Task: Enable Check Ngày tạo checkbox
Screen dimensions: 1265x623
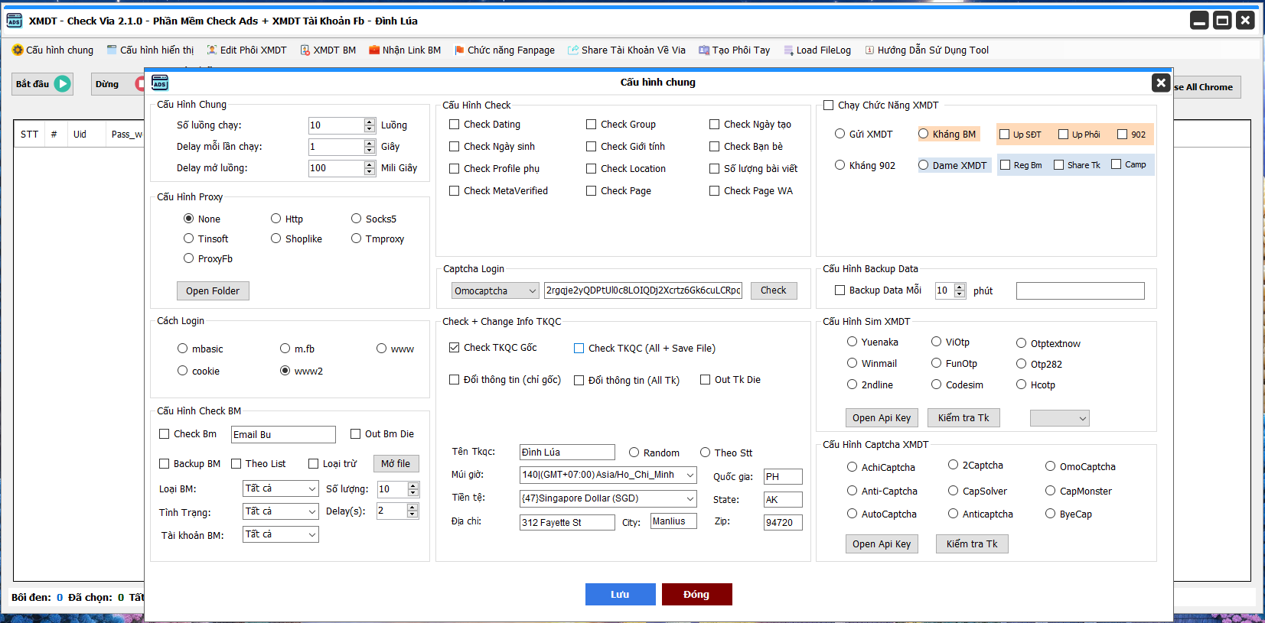Action: click(715, 124)
